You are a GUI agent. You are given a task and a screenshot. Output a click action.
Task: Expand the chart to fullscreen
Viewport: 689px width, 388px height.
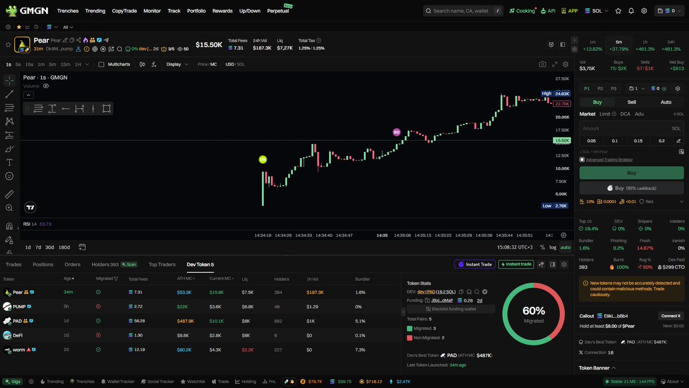pyautogui.click(x=555, y=64)
